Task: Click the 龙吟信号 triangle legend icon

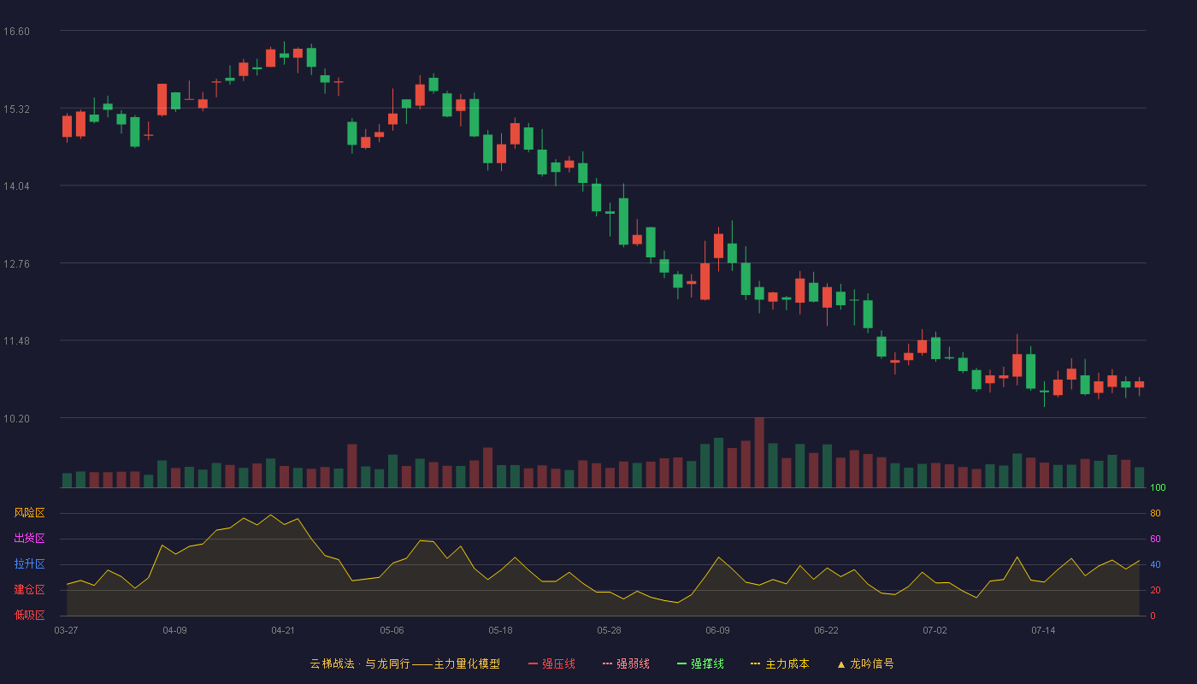Action: pyautogui.click(x=841, y=663)
